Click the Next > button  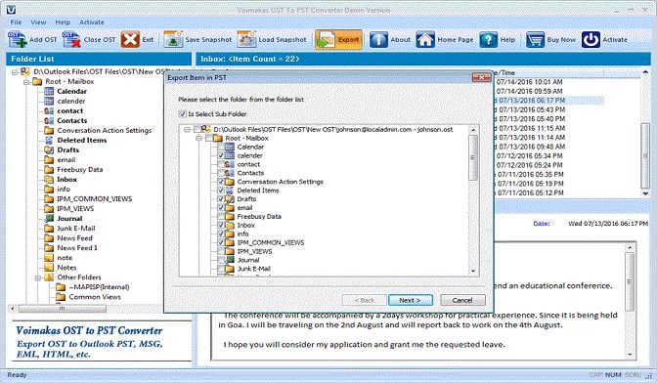tap(411, 300)
